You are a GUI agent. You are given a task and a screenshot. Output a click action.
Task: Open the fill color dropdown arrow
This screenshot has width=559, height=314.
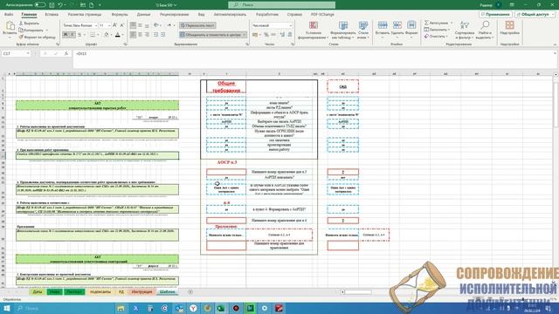111,35
